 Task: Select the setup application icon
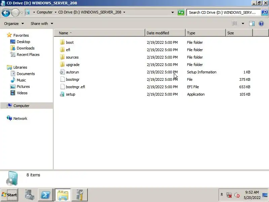[x=62, y=94]
